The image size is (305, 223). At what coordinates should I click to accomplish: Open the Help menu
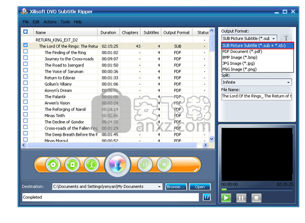(78, 22)
